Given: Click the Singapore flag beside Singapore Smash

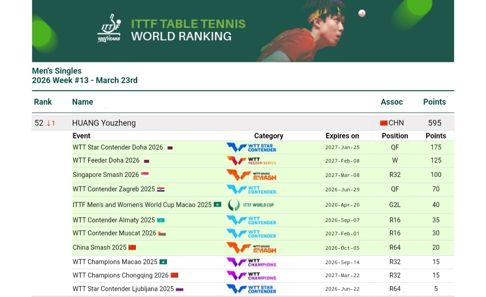Looking at the screenshot, I should point(145,174).
